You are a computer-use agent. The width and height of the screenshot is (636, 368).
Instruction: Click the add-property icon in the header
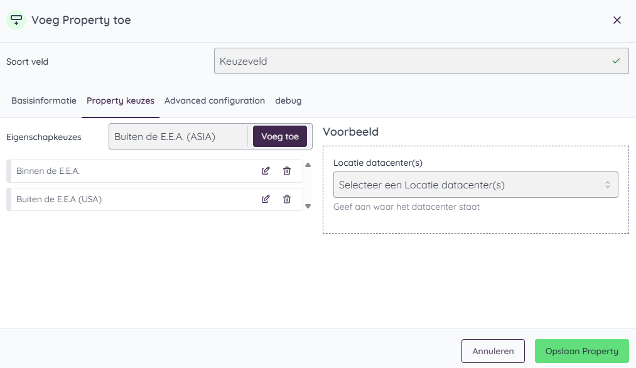pyautogui.click(x=17, y=20)
